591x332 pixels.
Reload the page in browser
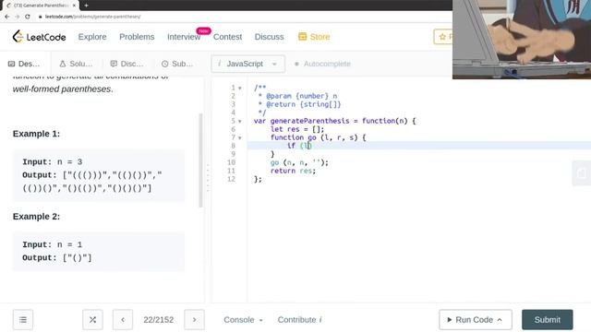(28, 17)
